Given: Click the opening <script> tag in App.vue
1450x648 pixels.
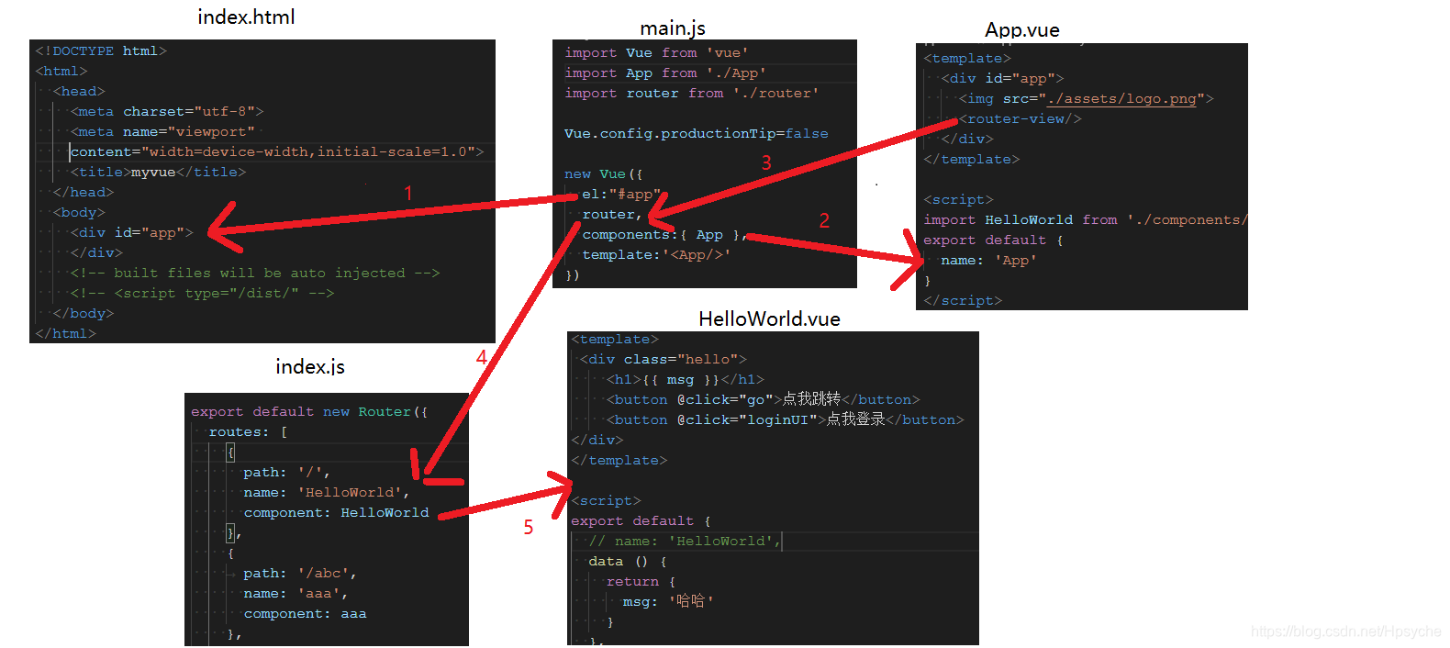Looking at the screenshot, I should pos(958,200).
